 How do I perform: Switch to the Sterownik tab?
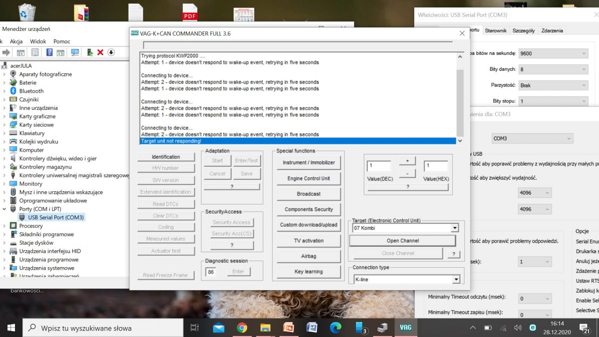[496, 30]
